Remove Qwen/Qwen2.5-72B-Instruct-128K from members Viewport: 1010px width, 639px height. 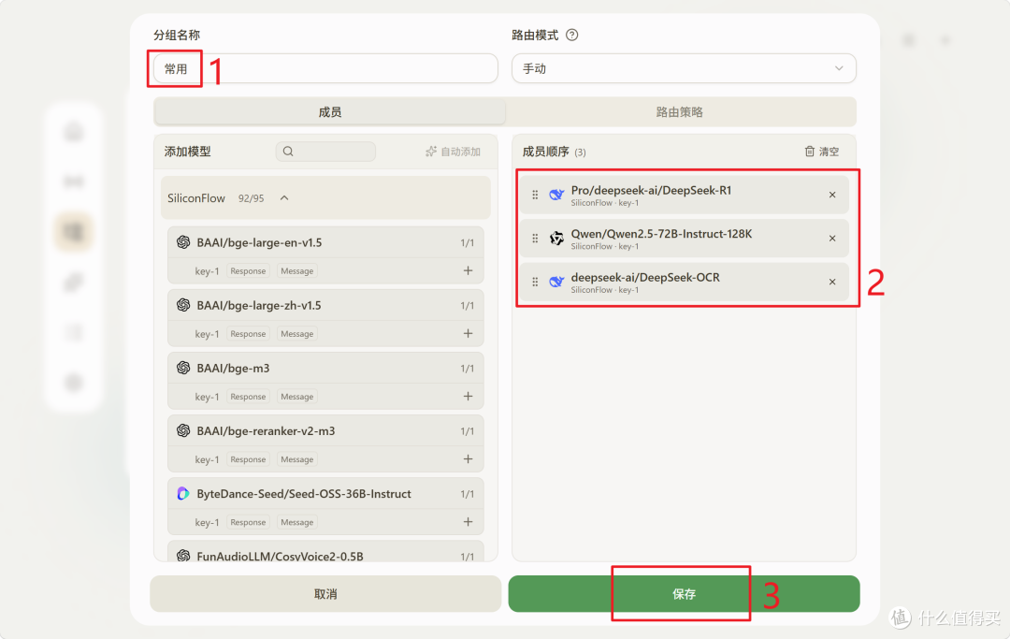[832, 239]
